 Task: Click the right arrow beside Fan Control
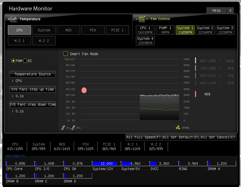pyautogui.click(x=147, y=19)
